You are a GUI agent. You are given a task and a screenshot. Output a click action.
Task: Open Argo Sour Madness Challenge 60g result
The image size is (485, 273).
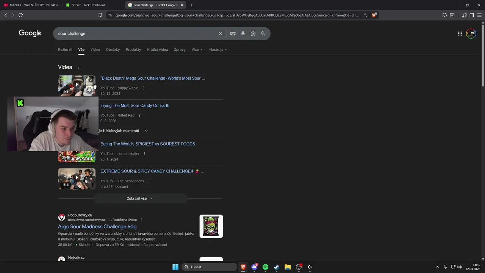[x=97, y=227]
